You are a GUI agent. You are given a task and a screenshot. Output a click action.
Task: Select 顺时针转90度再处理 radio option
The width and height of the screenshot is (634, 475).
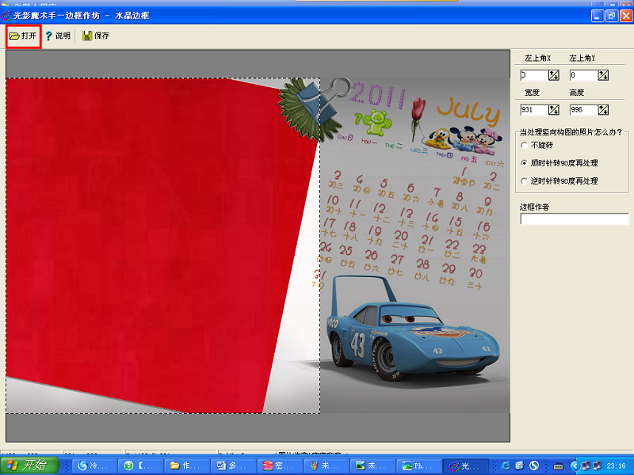point(525,163)
